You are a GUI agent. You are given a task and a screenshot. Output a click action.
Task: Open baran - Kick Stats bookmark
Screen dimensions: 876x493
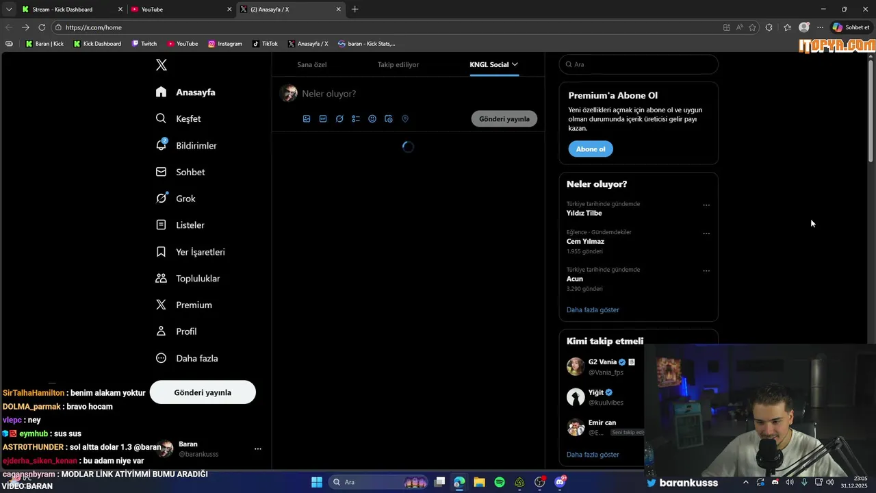[x=366, y=44]
